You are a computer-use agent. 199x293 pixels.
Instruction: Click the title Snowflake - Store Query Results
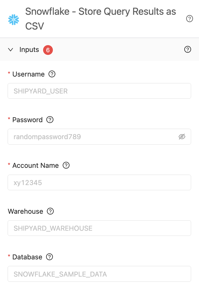click(101, 19)
